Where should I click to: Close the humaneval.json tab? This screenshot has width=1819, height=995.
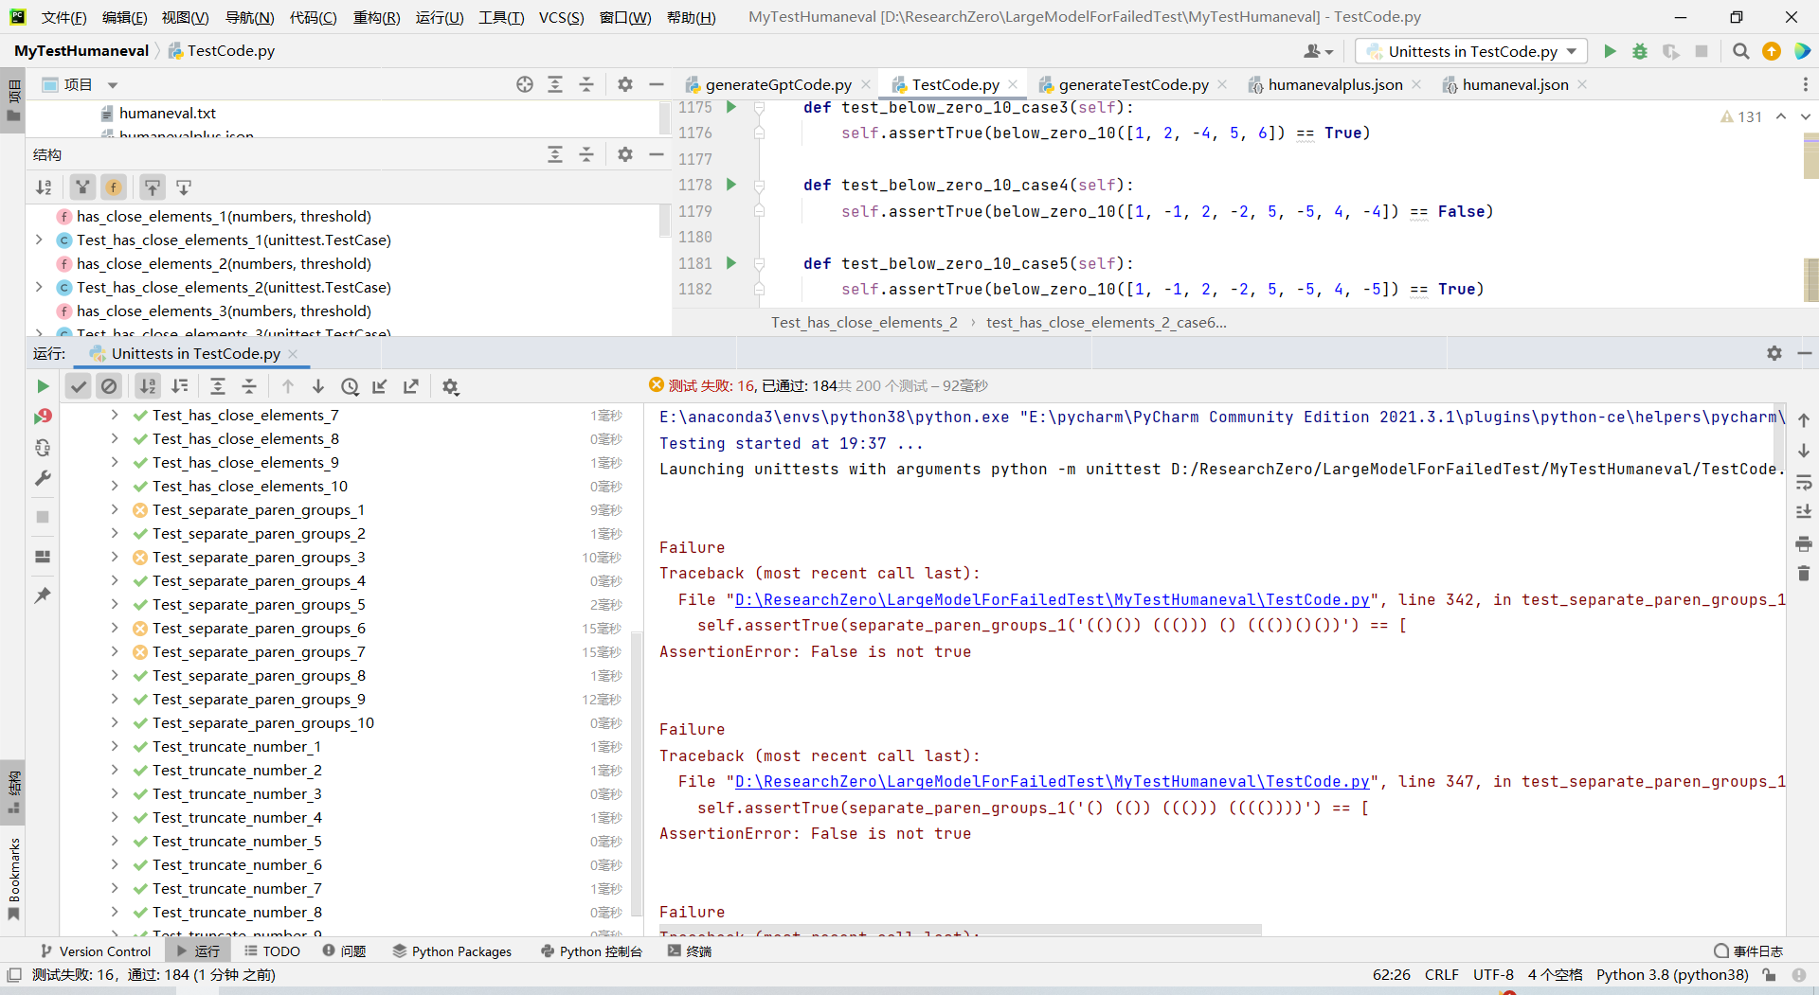tap(1582, 84)
